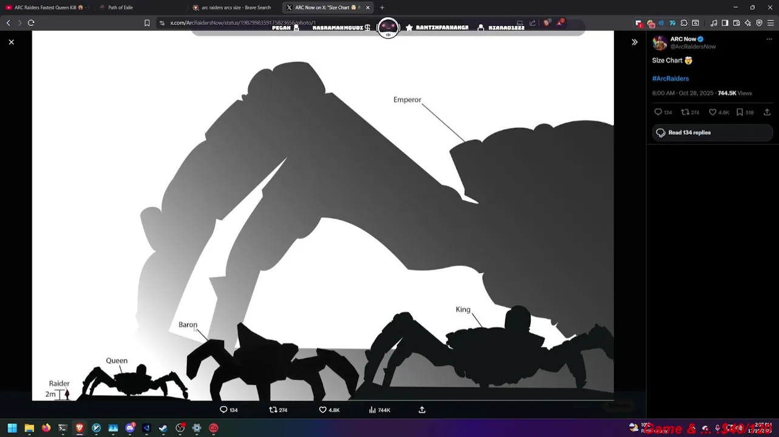This screenshot has width=779, height=437.
Task: Switch to the arc raiders arcs size Brave Search tab
Action: [x=234, y=7]
